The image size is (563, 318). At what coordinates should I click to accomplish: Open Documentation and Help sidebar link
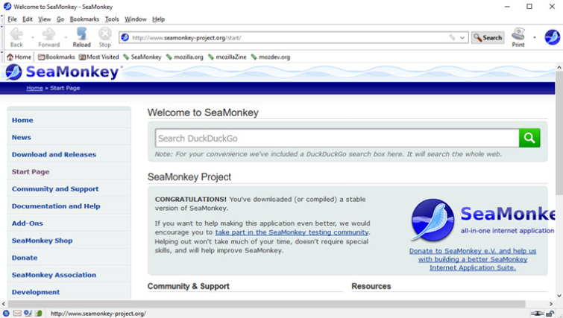(56, 206)
